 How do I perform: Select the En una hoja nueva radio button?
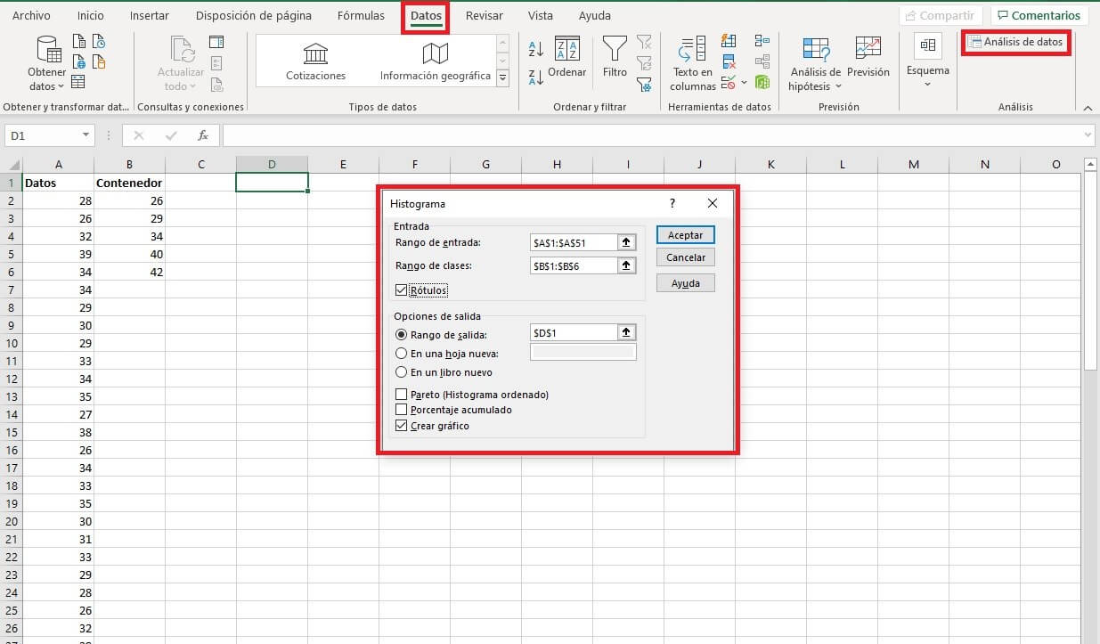[402, 354]
